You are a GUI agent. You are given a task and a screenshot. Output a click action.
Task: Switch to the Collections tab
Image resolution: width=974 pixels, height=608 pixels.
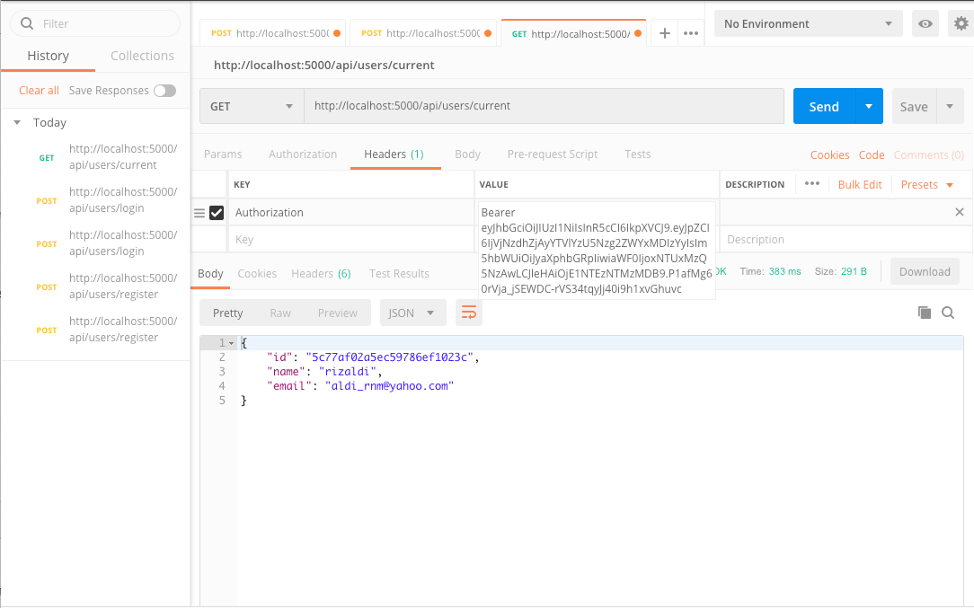click(x=141, y=55)
